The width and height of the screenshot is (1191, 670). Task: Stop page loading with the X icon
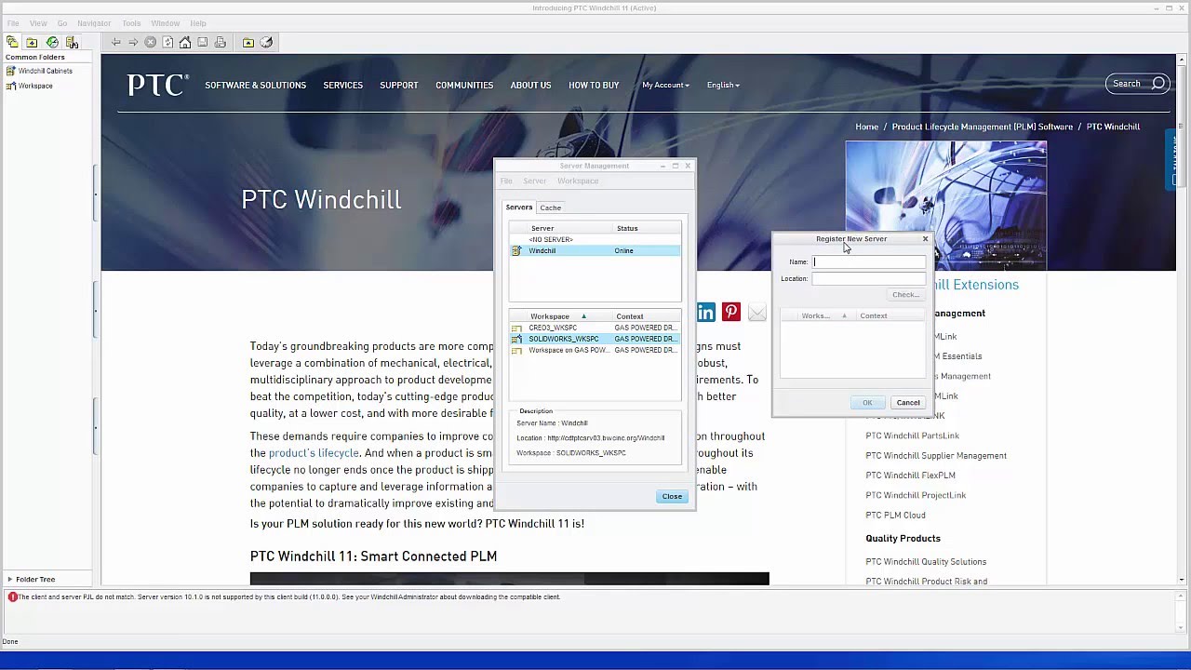pyautogui.click(x=150, y=42)
